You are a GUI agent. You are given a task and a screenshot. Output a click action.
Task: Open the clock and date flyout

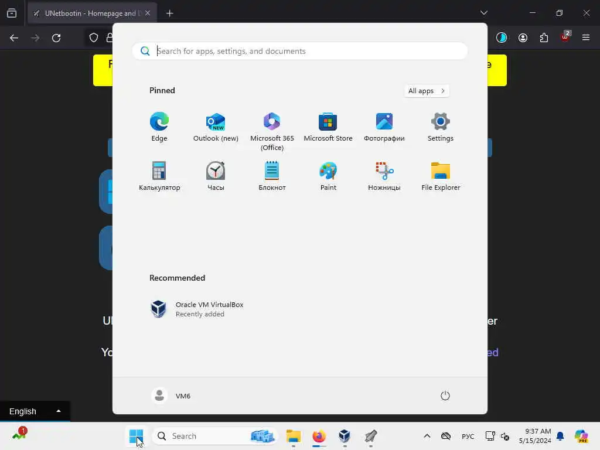[x=534, y=436]
